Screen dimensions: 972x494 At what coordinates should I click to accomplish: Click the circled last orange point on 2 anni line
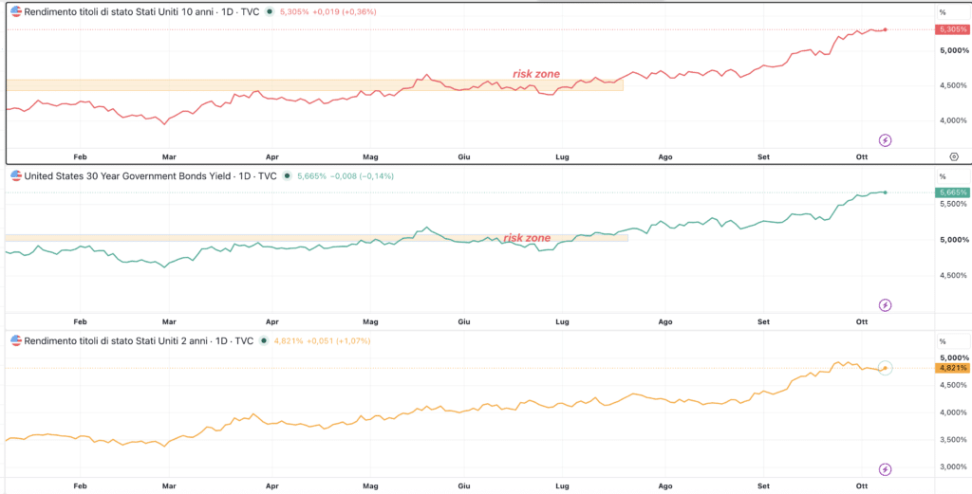click(886, 368)
